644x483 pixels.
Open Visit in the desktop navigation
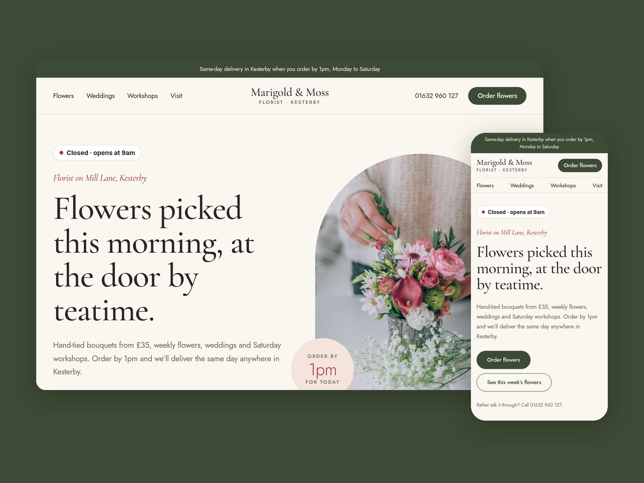click(x=176, y=96)
